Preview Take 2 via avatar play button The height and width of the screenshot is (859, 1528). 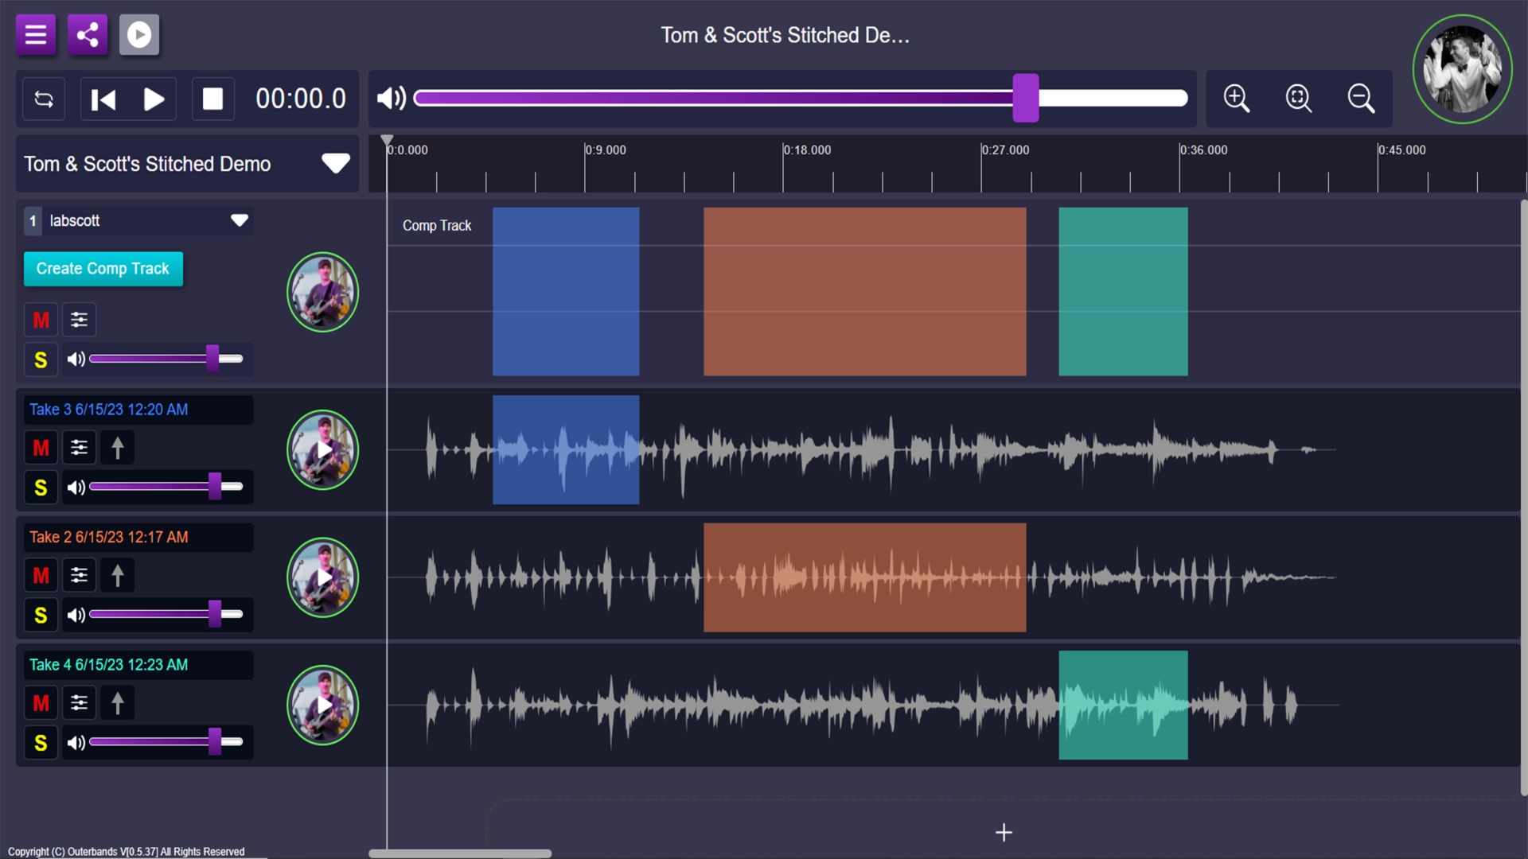coord(322,577)
